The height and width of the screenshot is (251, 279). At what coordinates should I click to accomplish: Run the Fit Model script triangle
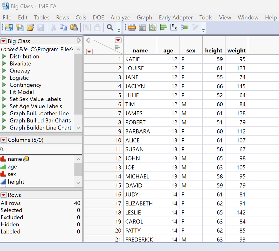[x=4, y=92]
